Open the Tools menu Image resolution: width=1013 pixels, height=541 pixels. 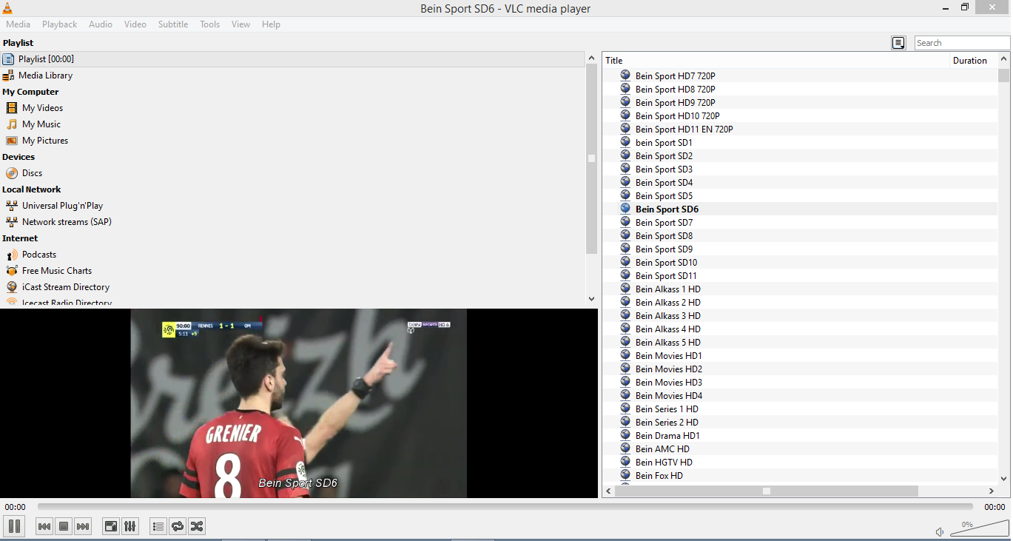click(x=210, y=24)
